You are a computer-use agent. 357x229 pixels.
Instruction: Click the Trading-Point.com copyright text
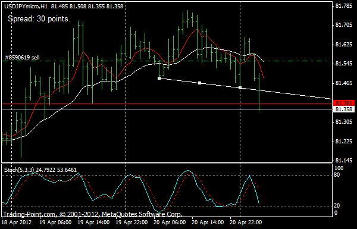93,214
